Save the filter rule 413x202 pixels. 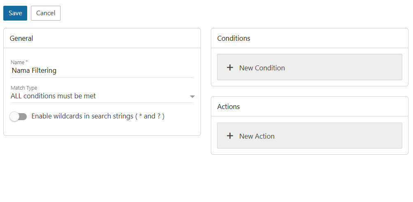pyautogui.click(x=15, y=13)
